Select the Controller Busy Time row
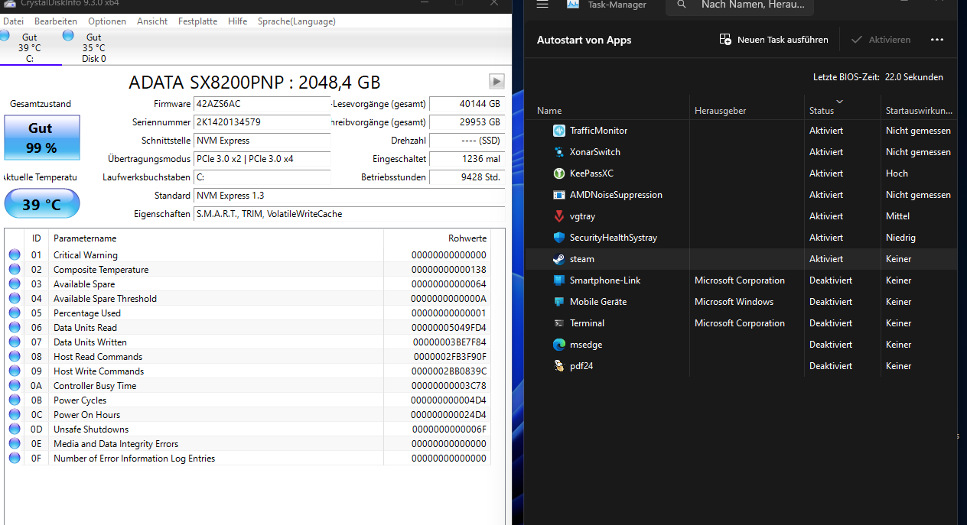 247,386
